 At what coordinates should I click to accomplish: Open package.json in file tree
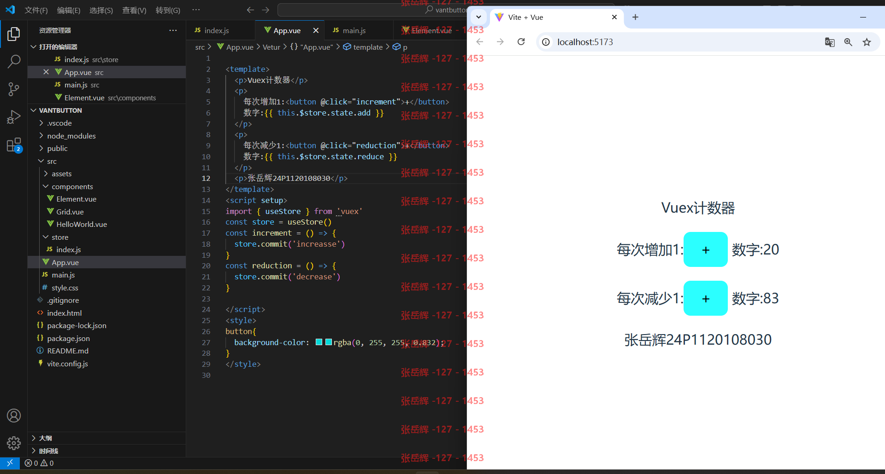click(x=68, y=338)
